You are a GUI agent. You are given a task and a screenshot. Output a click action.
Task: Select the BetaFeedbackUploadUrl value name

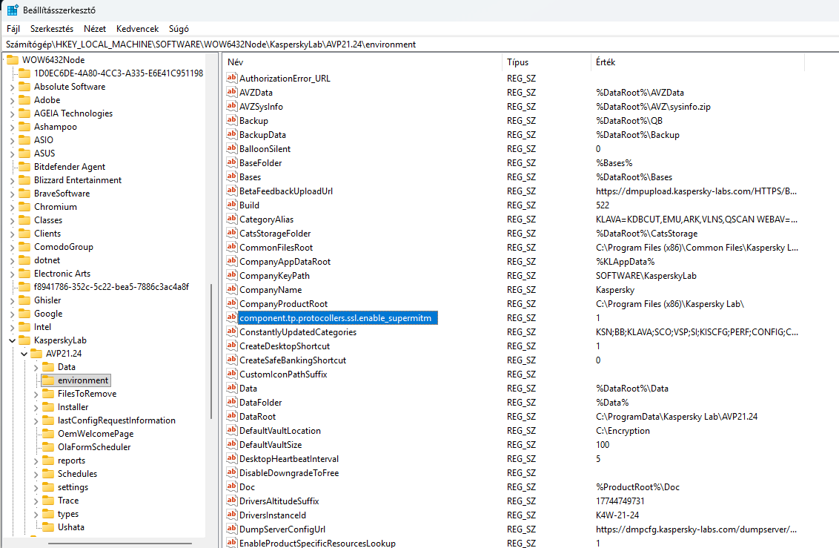[286, 191]
